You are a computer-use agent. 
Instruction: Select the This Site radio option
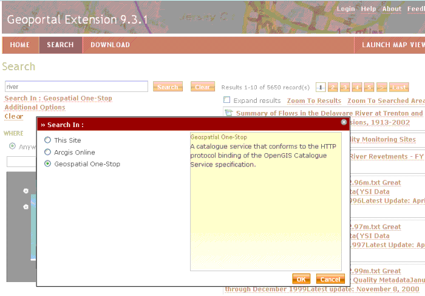pos(48,140)
